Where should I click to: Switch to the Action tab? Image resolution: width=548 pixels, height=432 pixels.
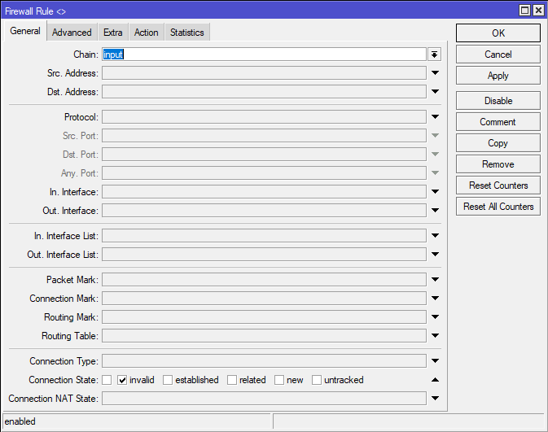click(x=147, y=33)
